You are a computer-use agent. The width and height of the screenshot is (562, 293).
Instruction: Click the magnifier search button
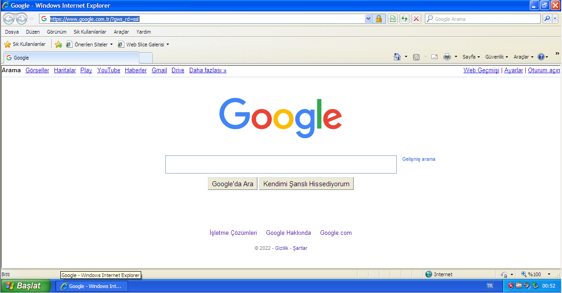tap(547, 19)
